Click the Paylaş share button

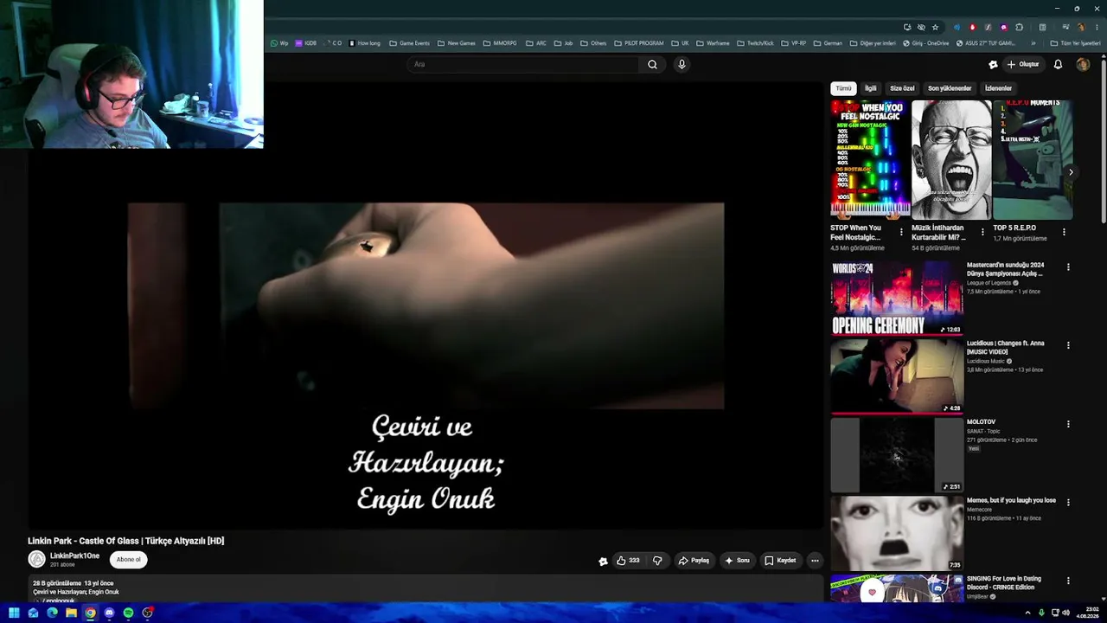(694, 561)
